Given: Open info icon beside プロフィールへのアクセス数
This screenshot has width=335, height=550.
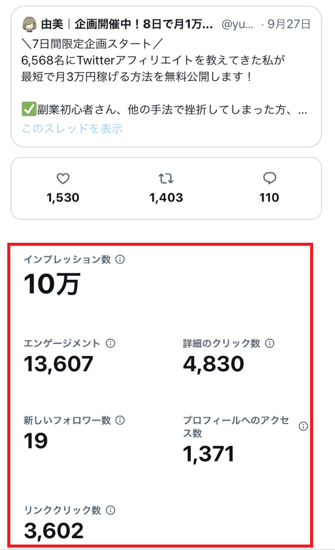Looking at the screenshot, I should (x=303, y=426).
